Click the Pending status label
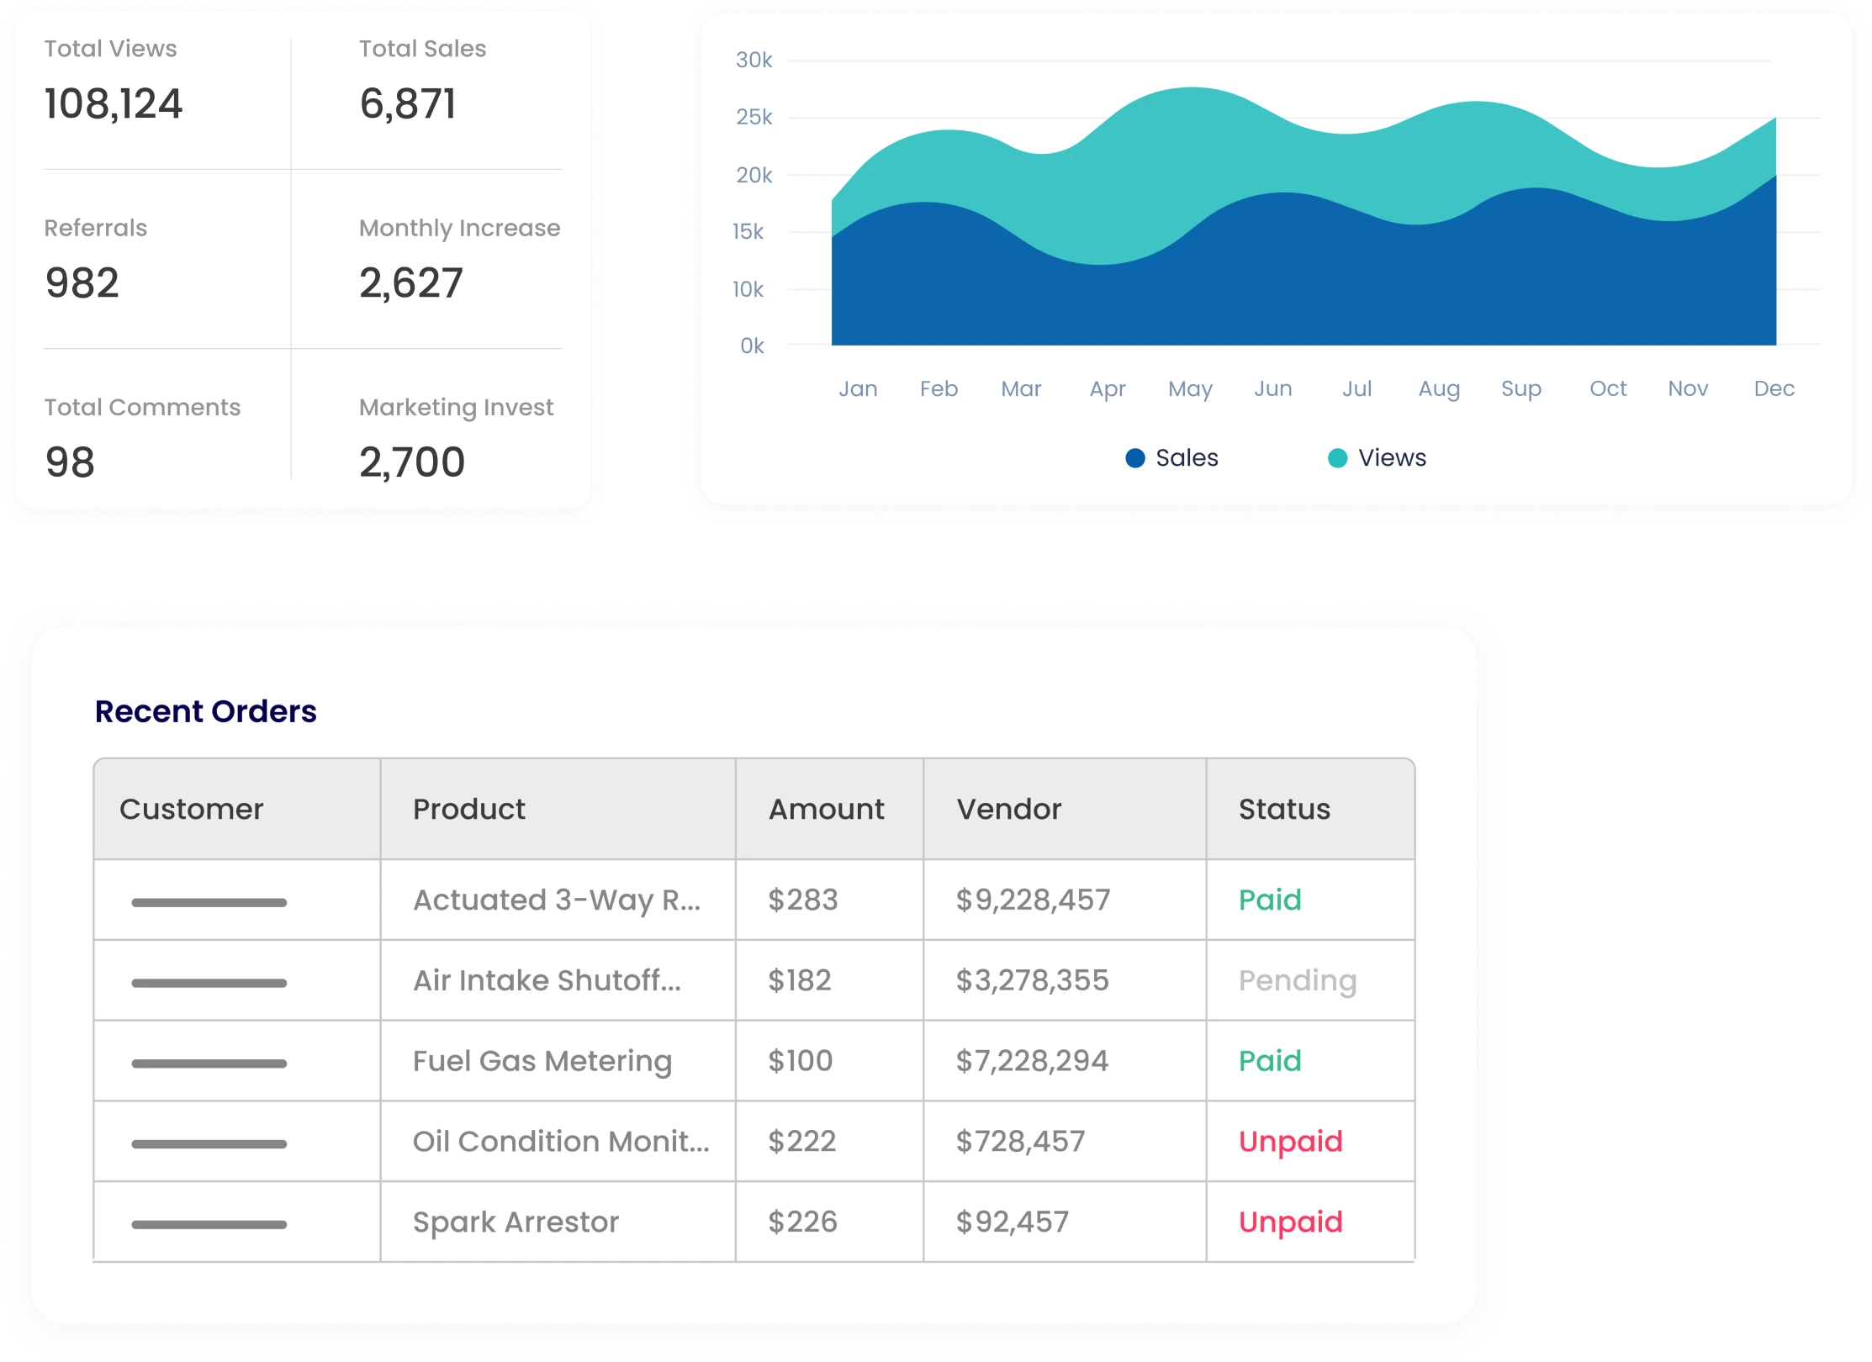The height and width of the screenshot is (1362, 1872). tap(1298, 981)
